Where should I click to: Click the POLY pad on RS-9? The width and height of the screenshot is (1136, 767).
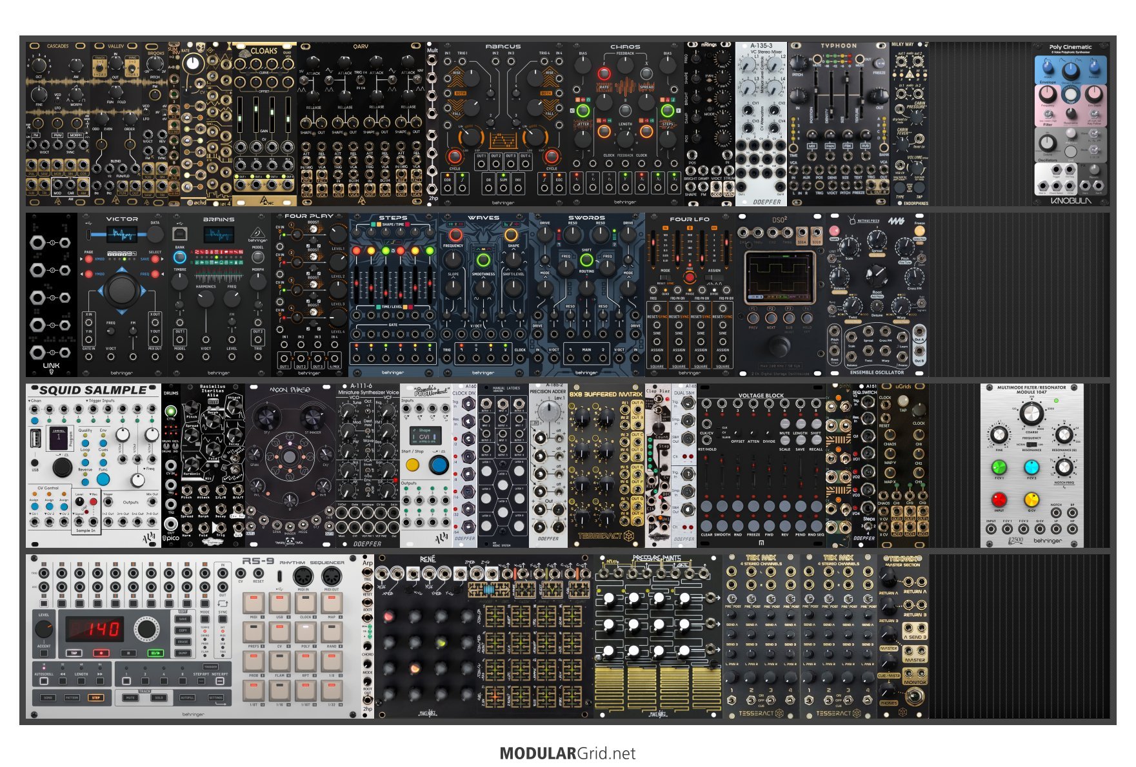(x=305, y=633)
